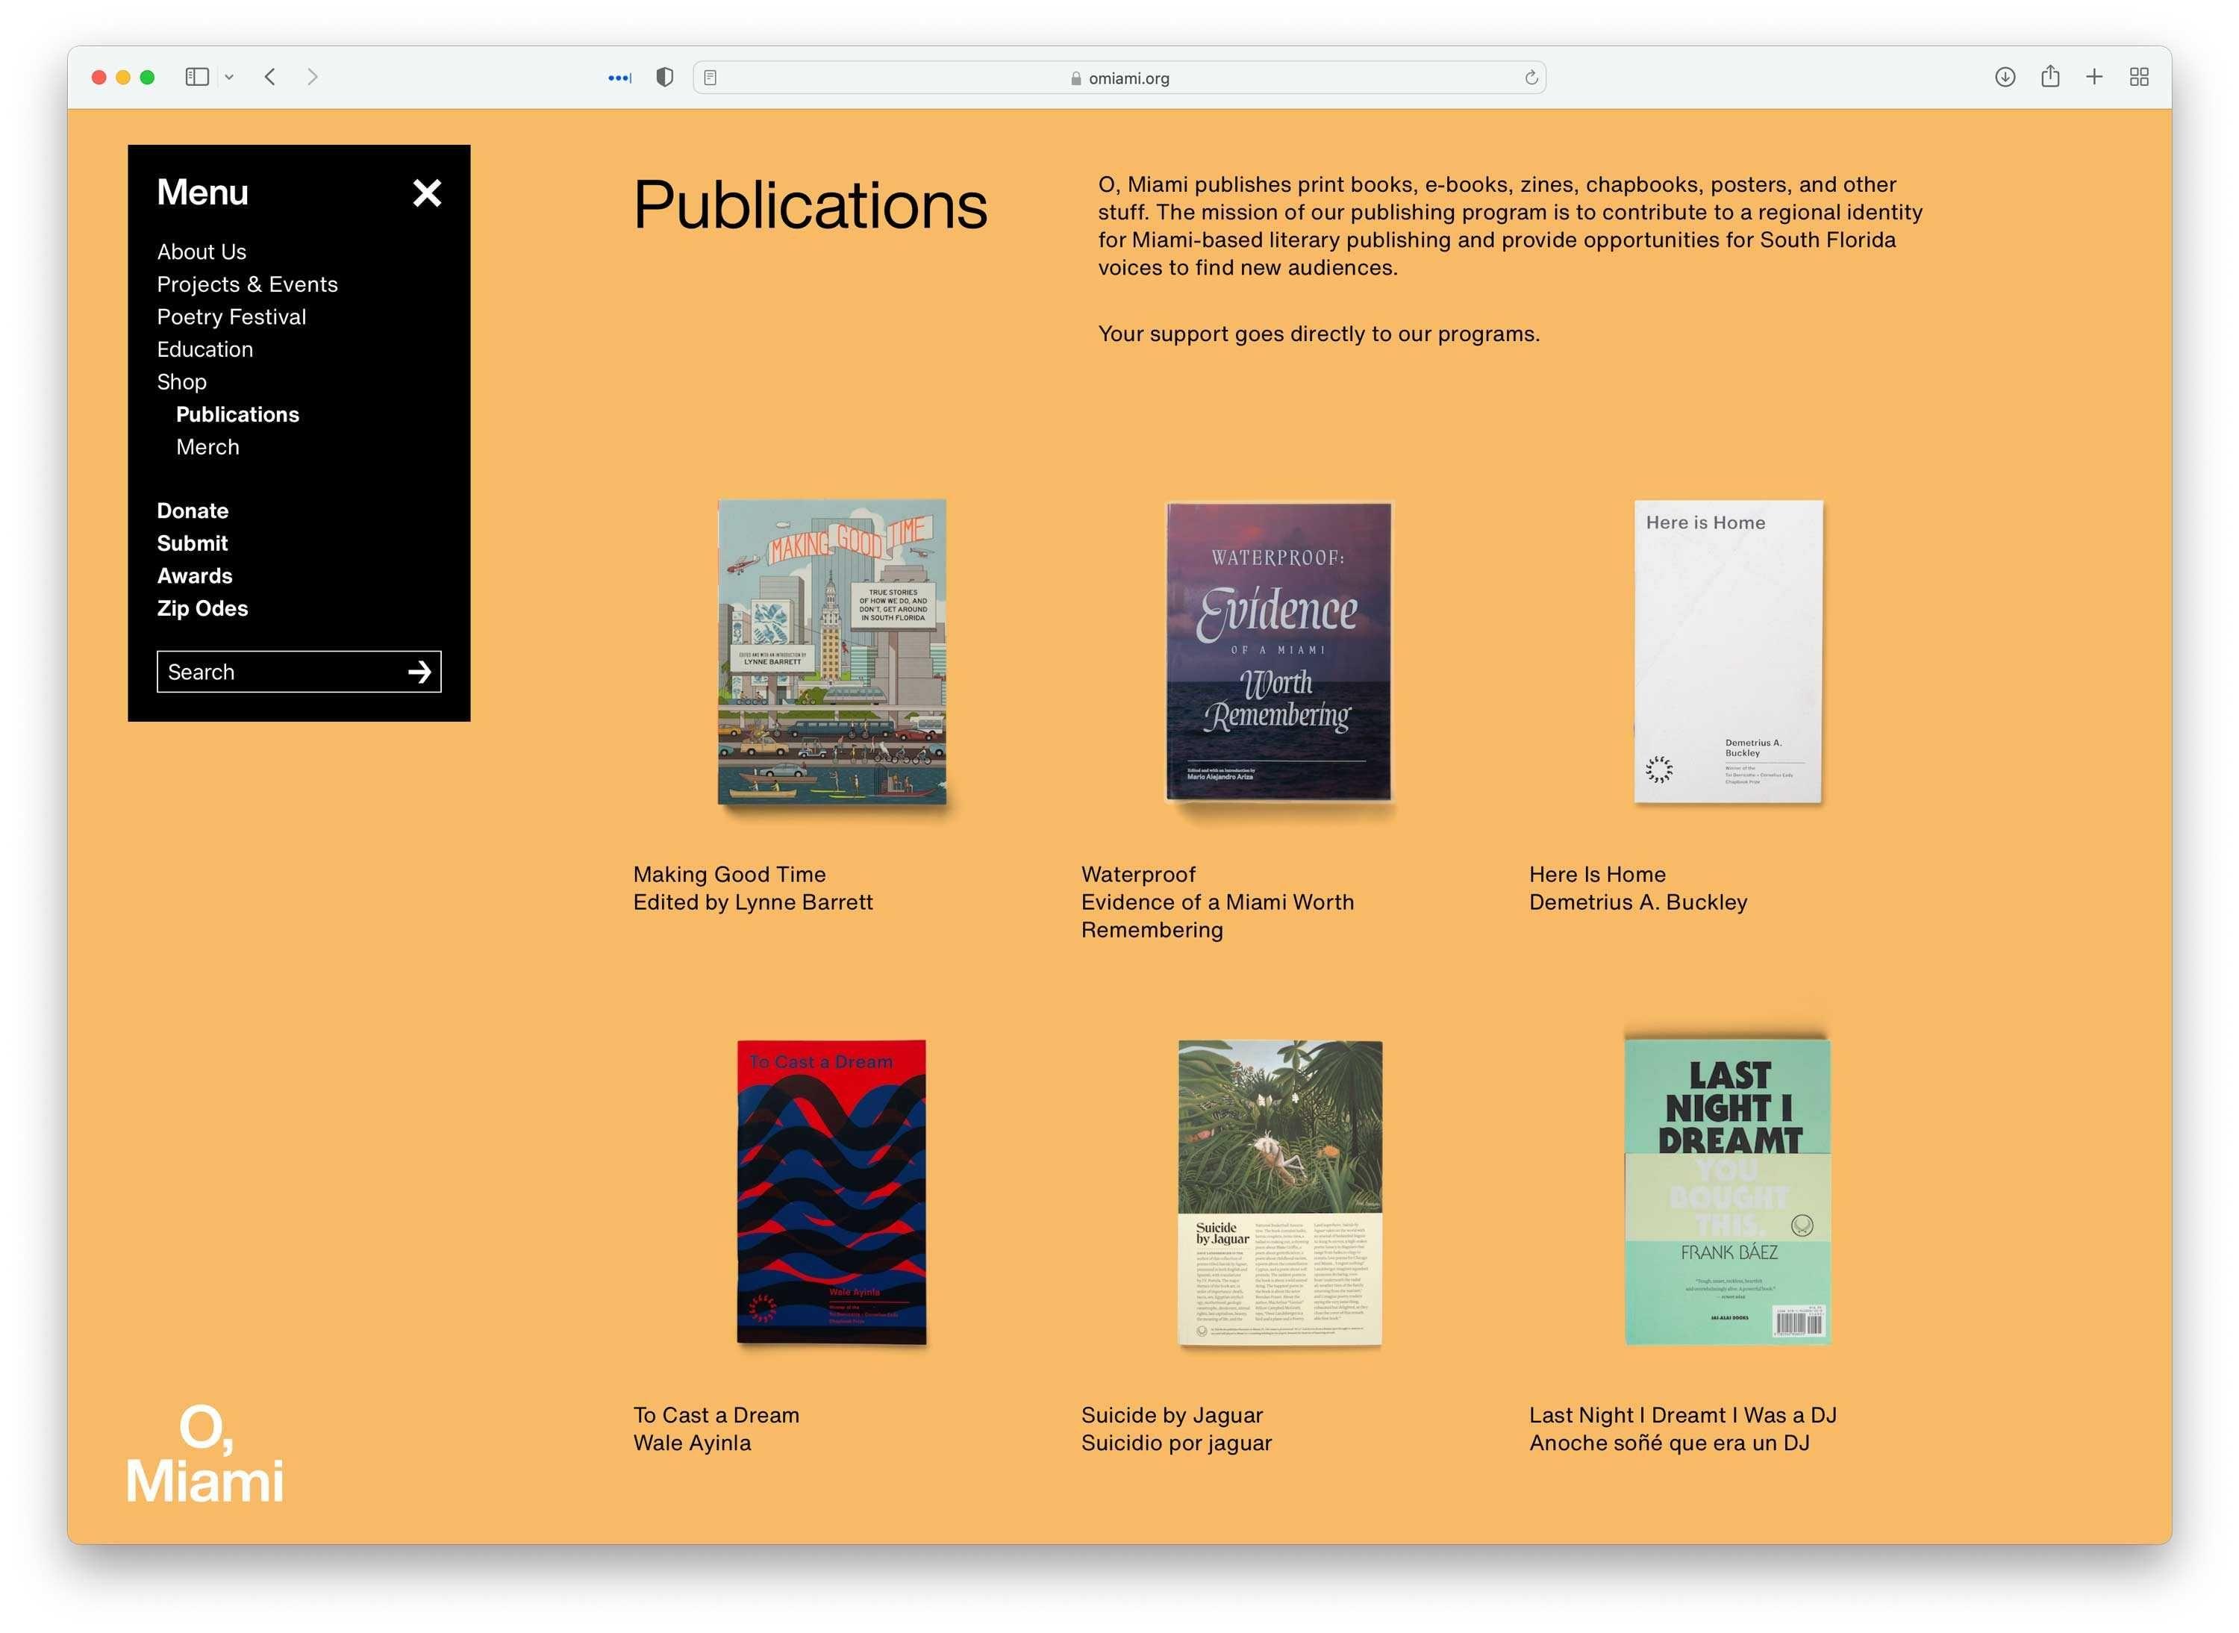The height and width of the screenshot is (1633, 2239).
Task: Click the reload page icon
Action: point(1531,78)
